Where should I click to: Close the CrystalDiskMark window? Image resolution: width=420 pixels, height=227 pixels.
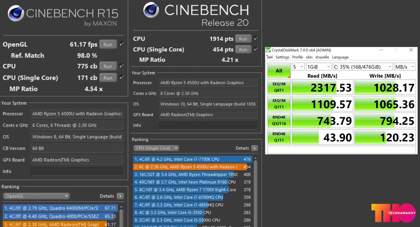click(x=411, y=50)
